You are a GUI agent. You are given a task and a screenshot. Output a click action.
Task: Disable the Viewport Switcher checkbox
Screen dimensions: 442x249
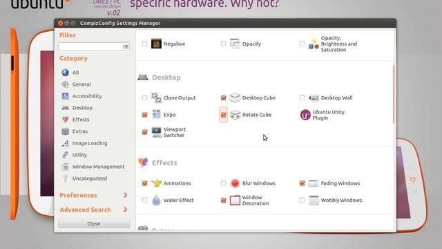(x=144, y=132)
